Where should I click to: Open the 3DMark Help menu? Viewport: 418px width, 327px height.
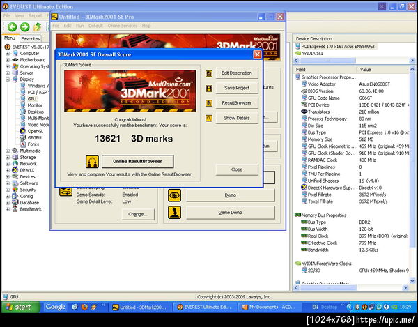[146, 26]
